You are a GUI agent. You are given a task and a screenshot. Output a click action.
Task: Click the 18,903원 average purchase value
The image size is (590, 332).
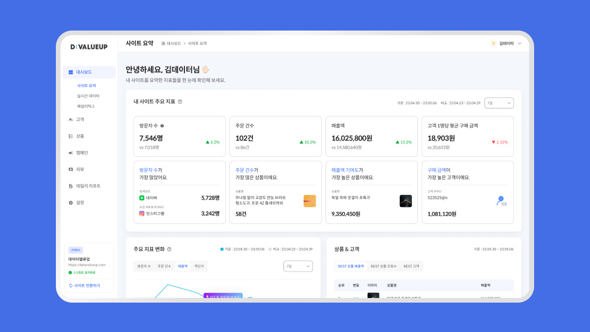[x=441, y=138]
